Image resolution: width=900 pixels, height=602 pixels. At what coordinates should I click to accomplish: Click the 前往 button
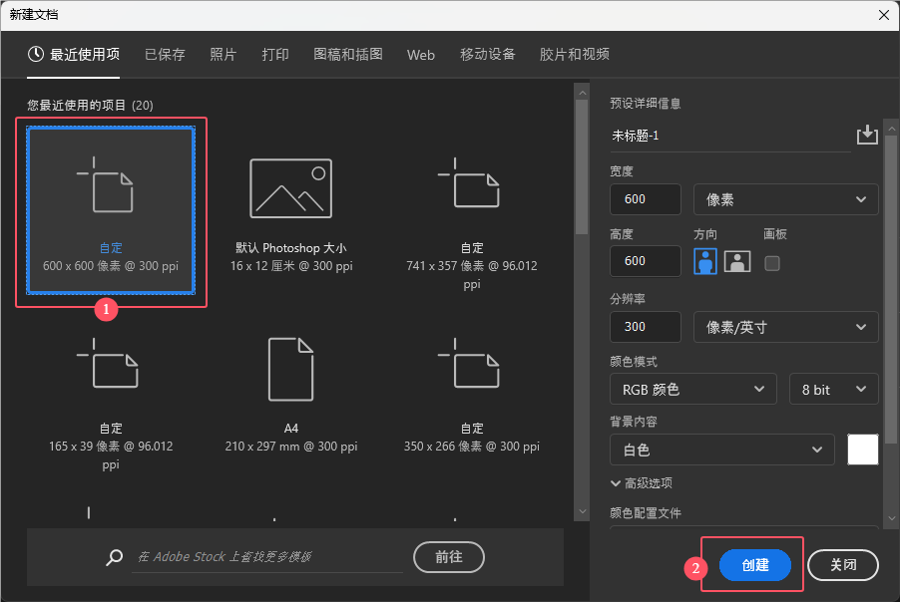[x=449, y=557]
